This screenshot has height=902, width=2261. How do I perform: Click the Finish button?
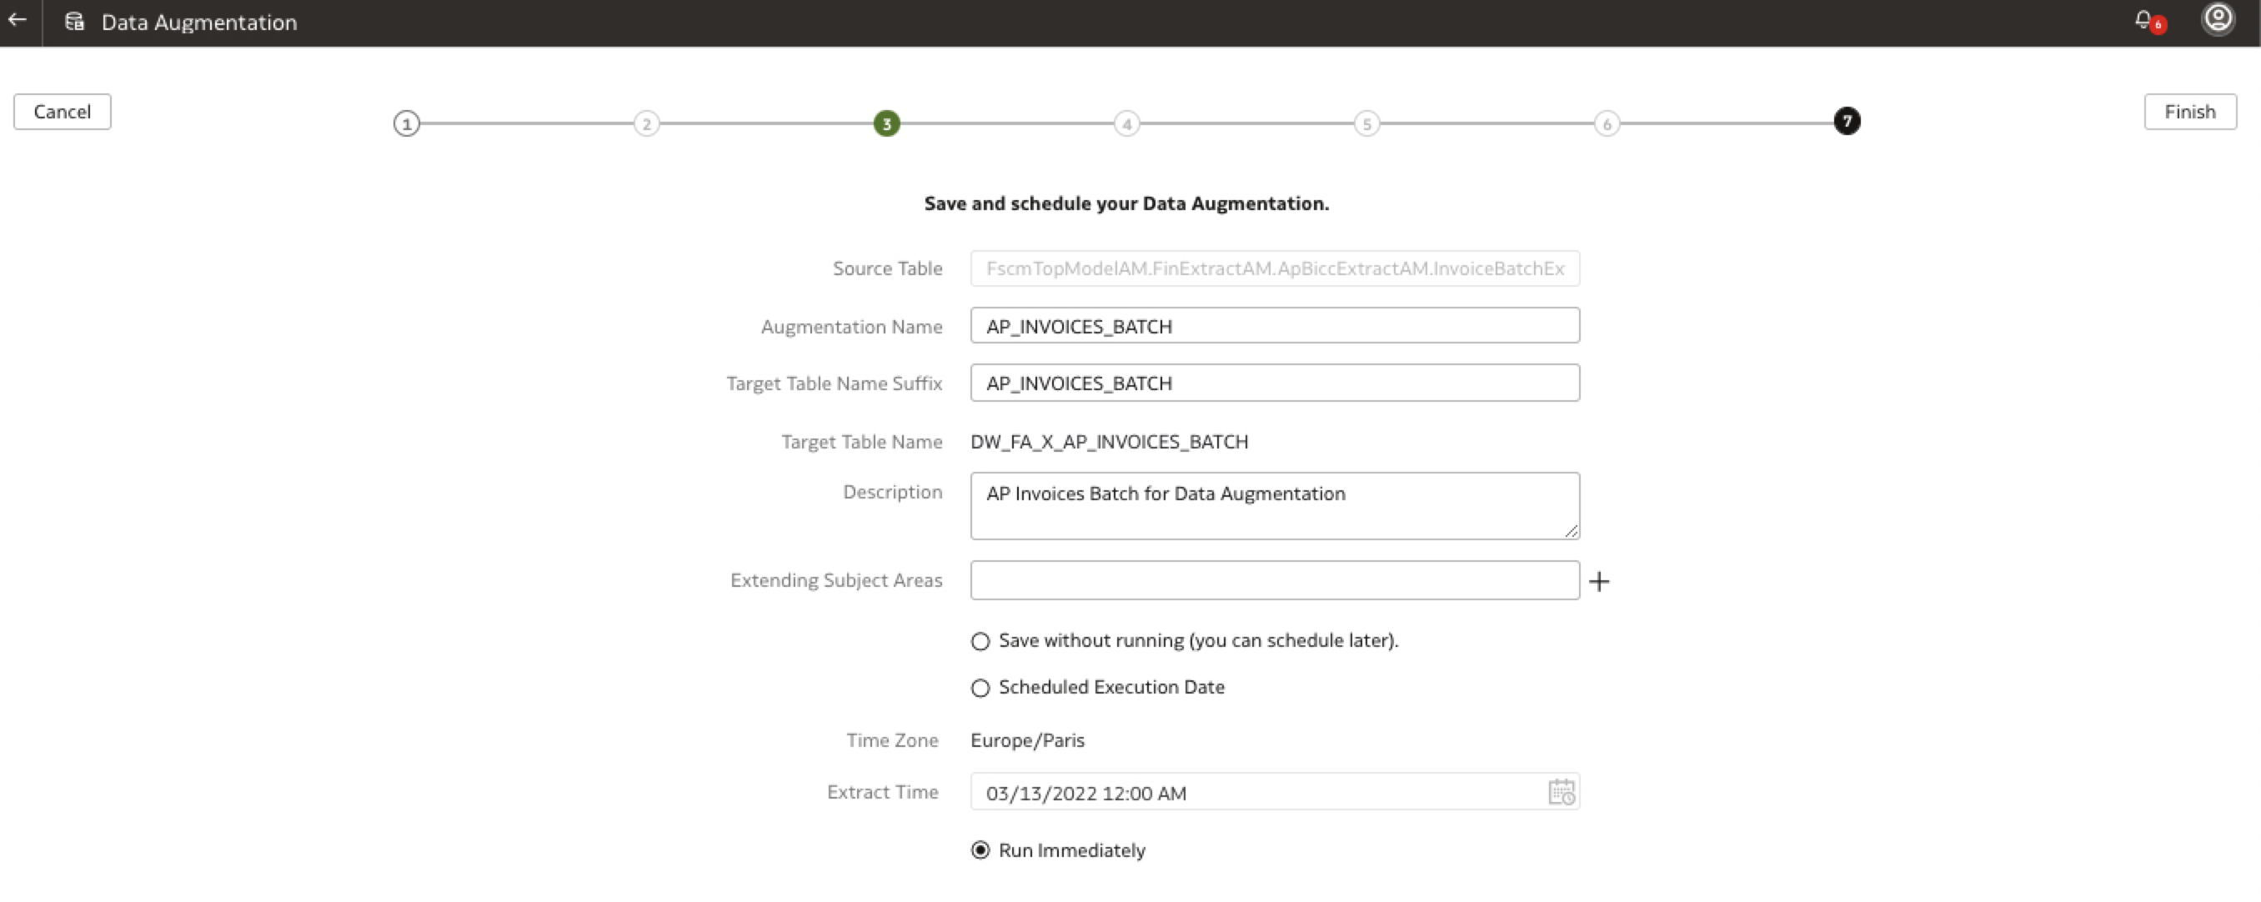pos(2189,112)
